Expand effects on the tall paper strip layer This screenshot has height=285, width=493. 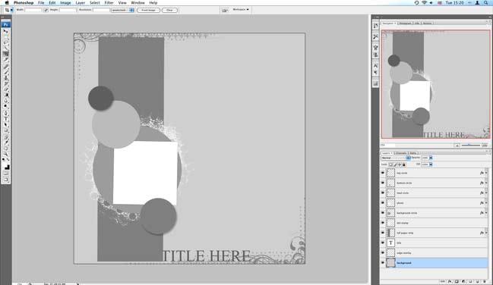tap(486, 233)
